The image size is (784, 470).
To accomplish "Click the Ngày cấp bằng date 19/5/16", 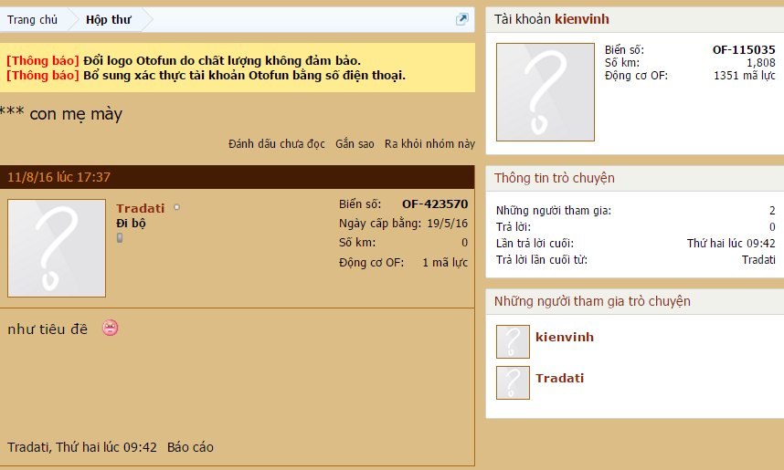I will 448,224.
